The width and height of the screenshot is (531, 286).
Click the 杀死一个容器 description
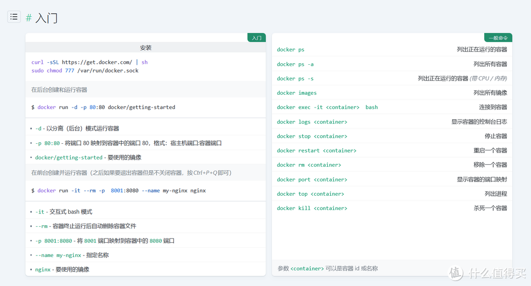coord(490,208)
